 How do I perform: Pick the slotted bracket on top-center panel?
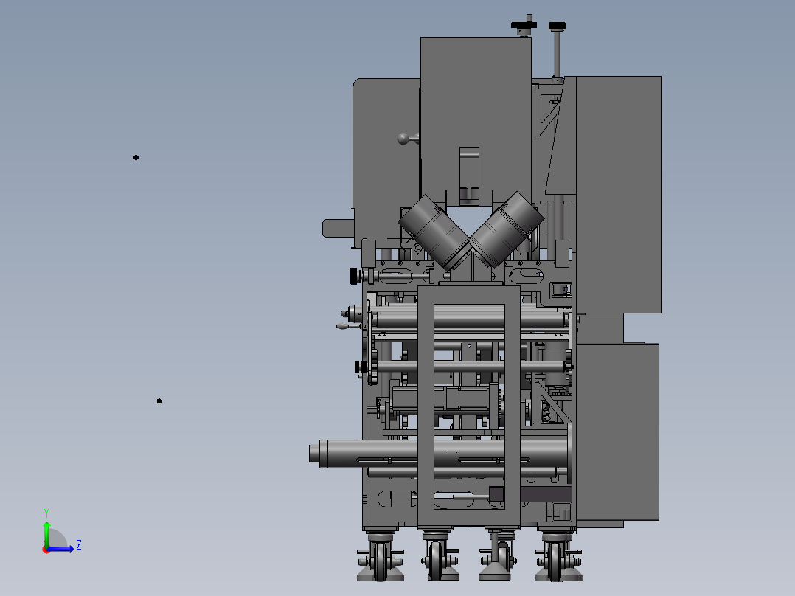pos(469,176)
